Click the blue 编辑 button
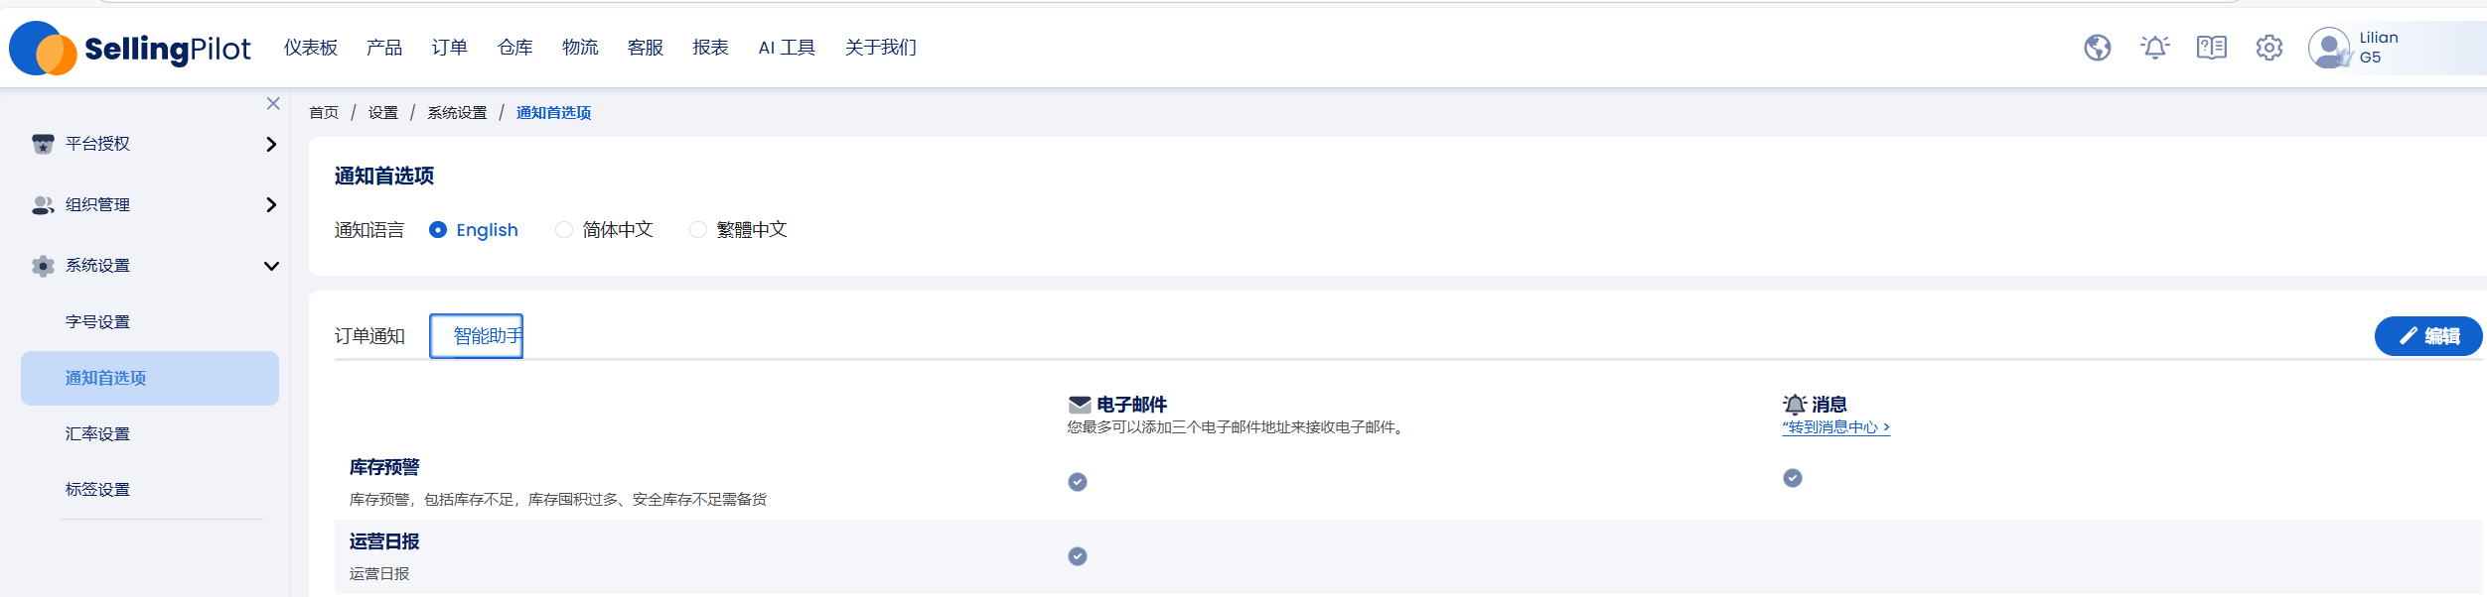 pos(2428,336)
